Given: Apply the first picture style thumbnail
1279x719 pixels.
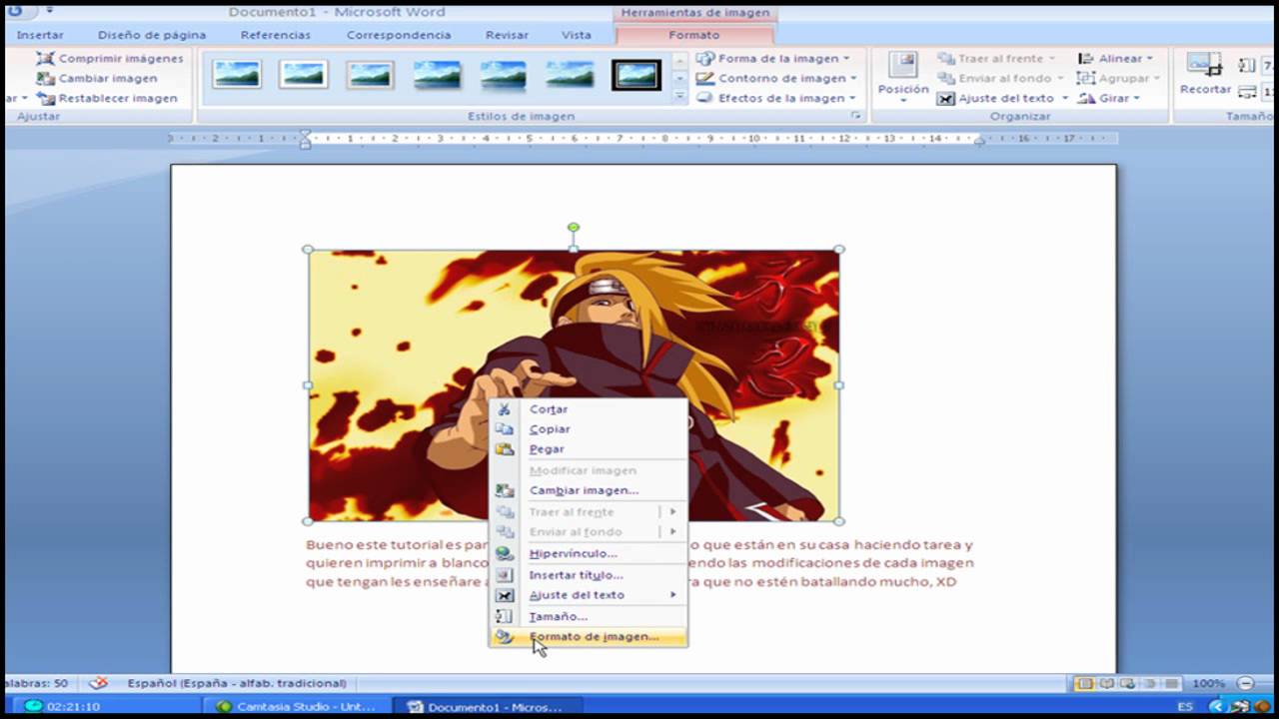Looking at the screenshot, I should [237, 74].
